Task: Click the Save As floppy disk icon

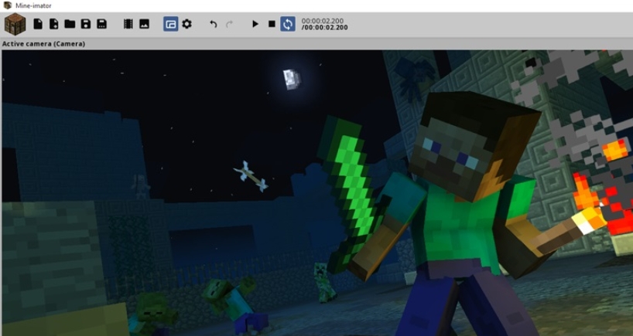Action: pyautogui.click(x=101, y=24)
